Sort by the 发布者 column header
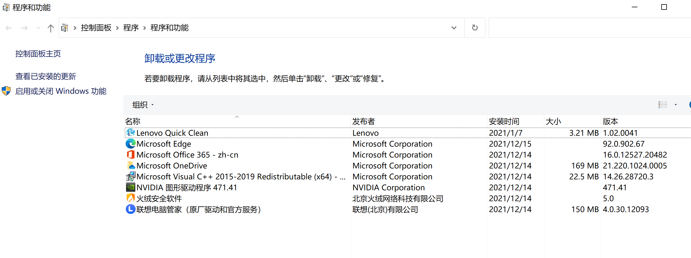Viewport: 691px width, 258px height. pos(419,121)
